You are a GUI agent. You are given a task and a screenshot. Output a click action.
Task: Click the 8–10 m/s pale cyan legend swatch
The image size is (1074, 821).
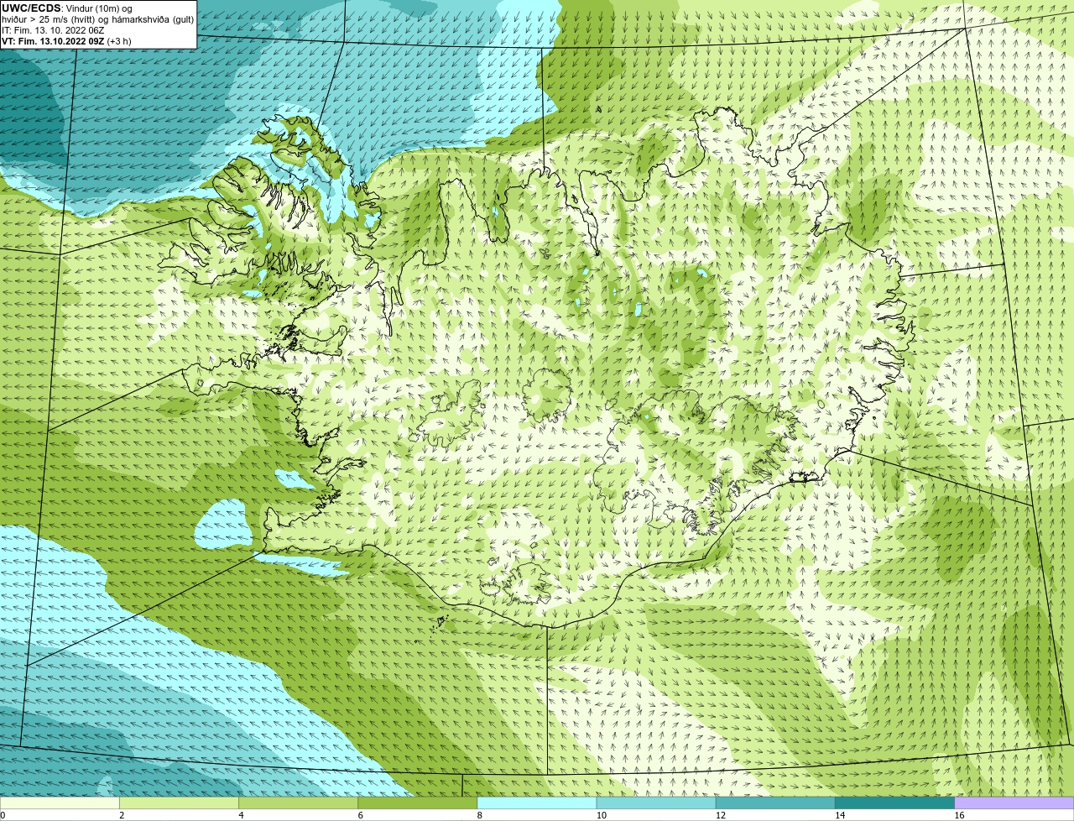pos(537,803)
